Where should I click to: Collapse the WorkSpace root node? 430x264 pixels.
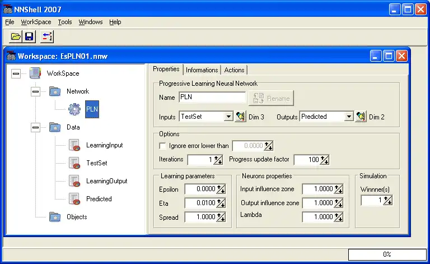tap(16, 73)
